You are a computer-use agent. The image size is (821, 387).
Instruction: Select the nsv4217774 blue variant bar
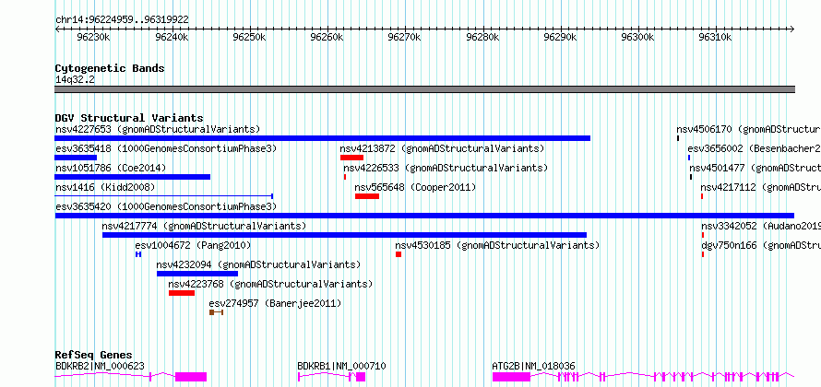pyautogui.click(x=344, y=235)
